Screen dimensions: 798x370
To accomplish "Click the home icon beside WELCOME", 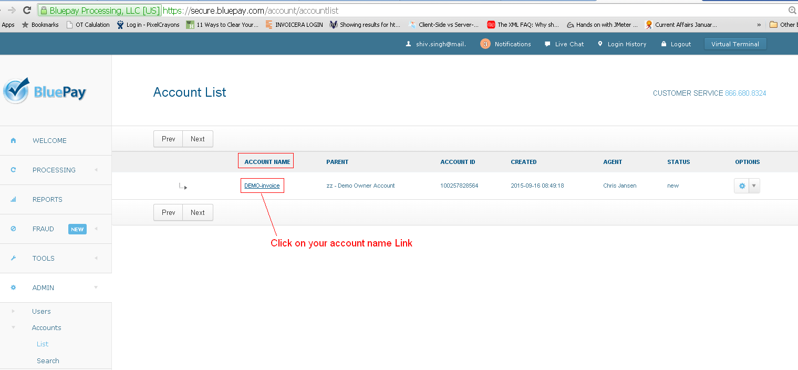I will point(14,140).
